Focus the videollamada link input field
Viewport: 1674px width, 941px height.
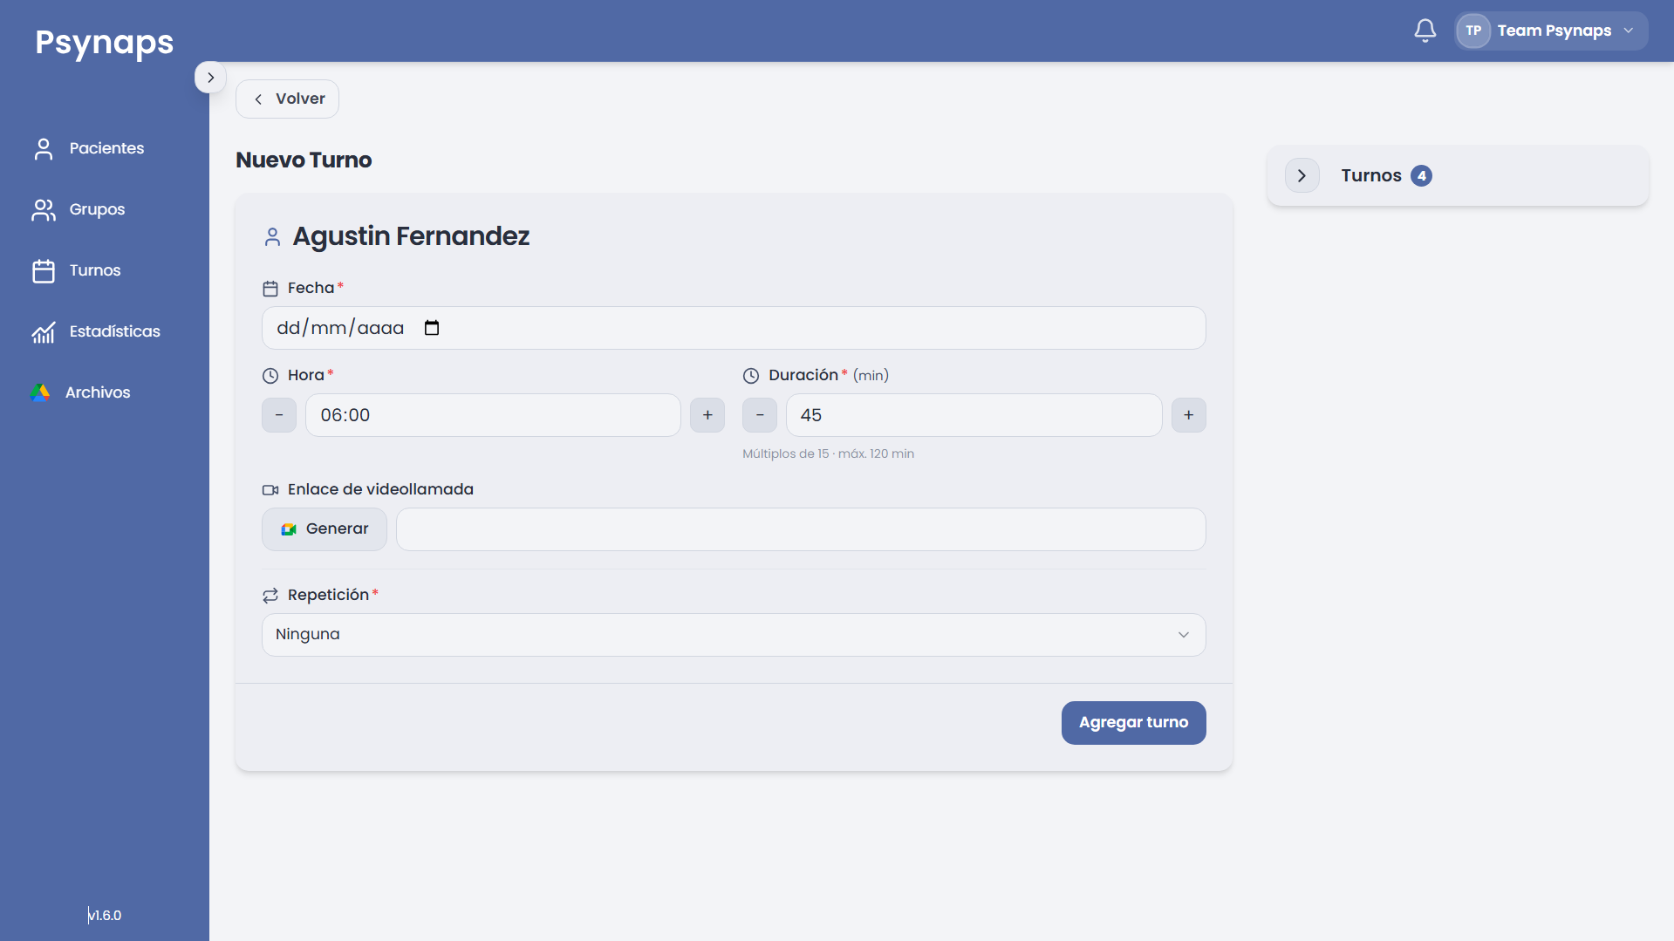[x=801, y=529]
